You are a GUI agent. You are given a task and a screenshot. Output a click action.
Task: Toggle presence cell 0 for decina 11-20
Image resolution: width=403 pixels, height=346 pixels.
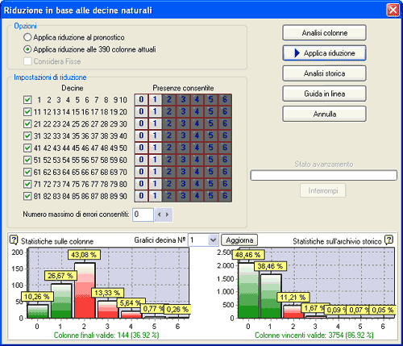141,111
